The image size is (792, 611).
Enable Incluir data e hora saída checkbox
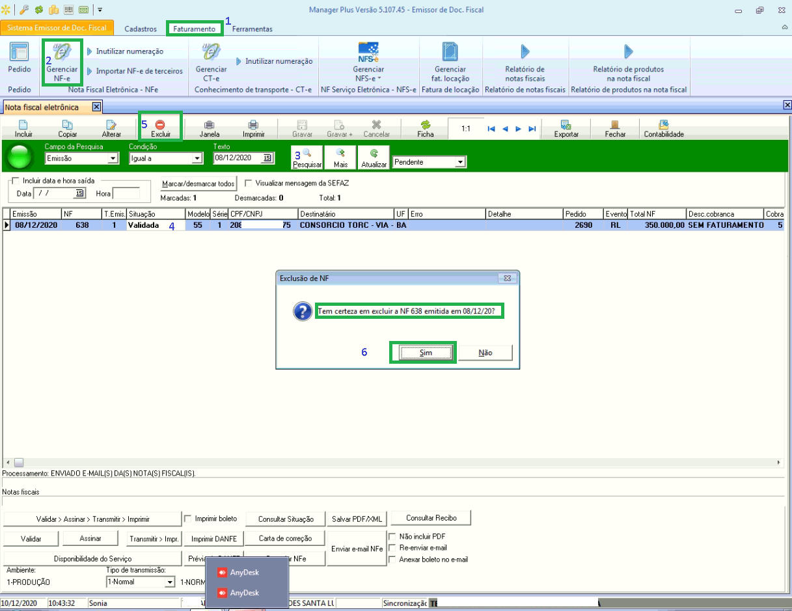click(x=15, y=180)
